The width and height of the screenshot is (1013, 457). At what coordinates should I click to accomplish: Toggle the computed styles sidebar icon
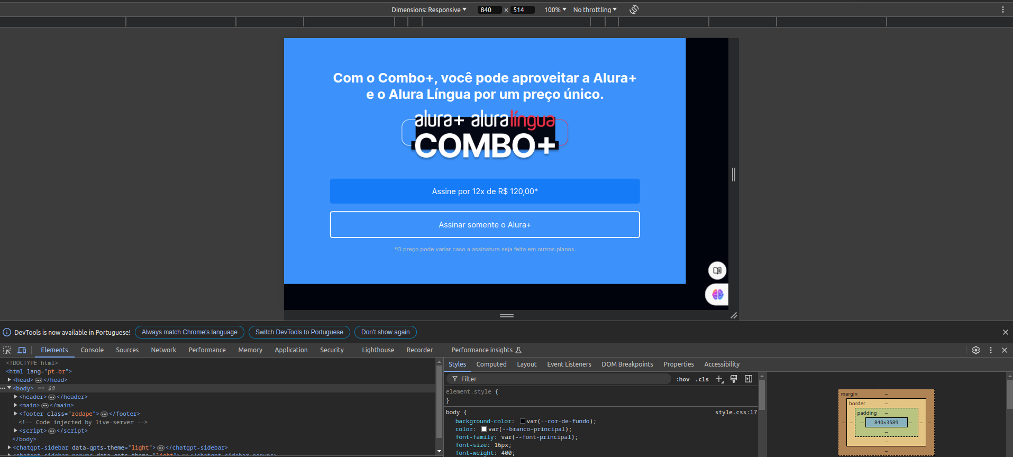coord(749,379)
